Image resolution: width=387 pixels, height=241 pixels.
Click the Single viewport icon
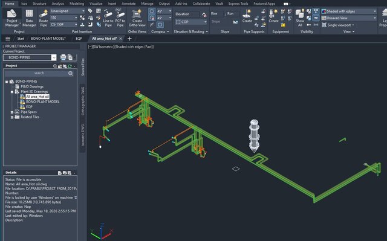[324, 25]
